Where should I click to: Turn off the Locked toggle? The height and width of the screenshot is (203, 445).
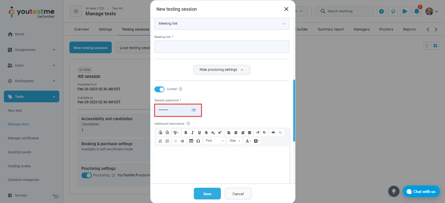pos(159,89)
